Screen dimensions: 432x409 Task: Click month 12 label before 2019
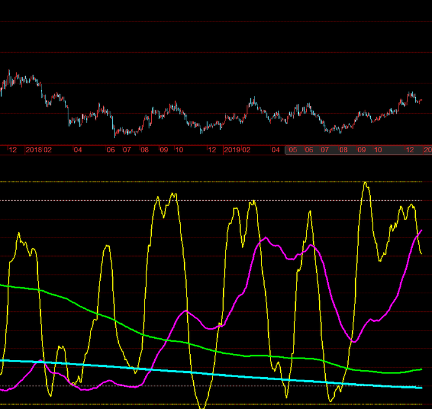click(212, 150)
